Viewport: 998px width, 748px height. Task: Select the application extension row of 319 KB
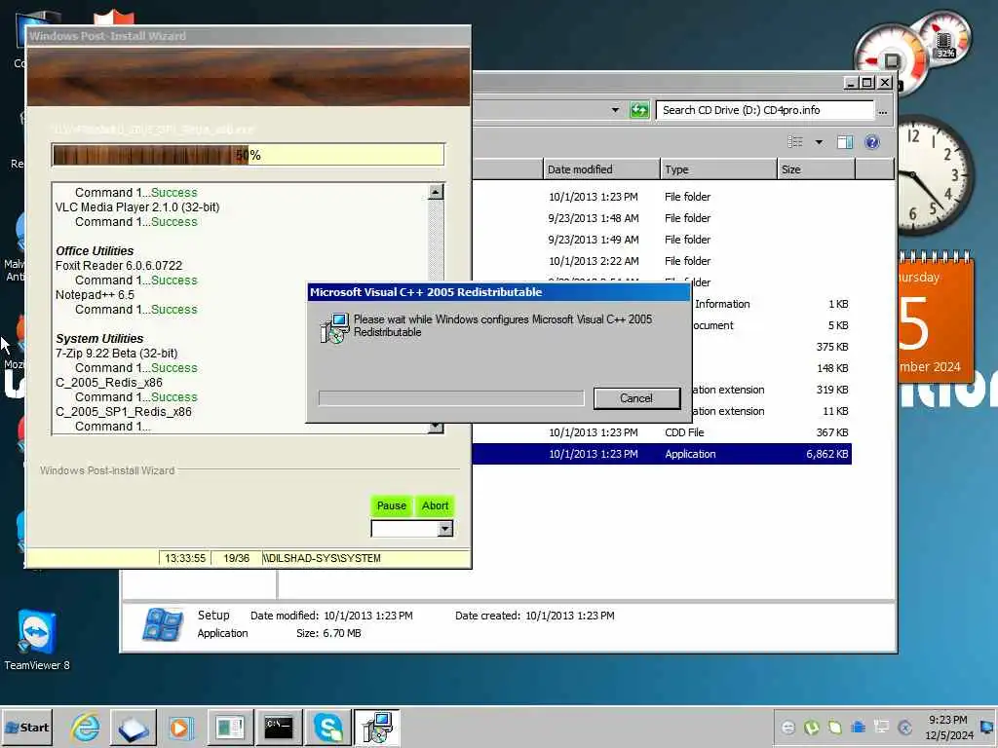pos(772,390)
